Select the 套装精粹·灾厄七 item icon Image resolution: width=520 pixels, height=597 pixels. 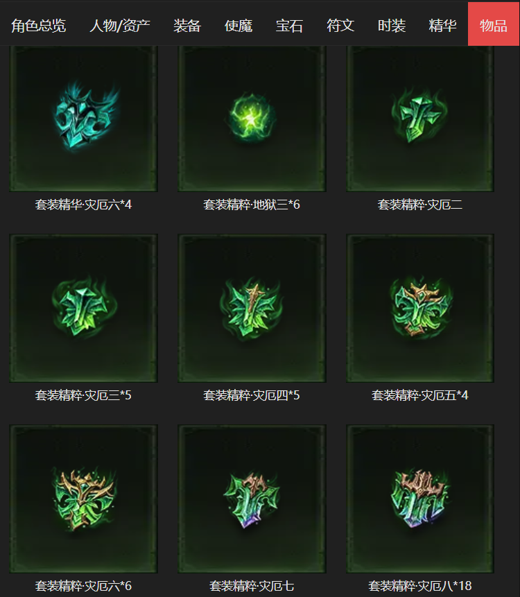252,499
